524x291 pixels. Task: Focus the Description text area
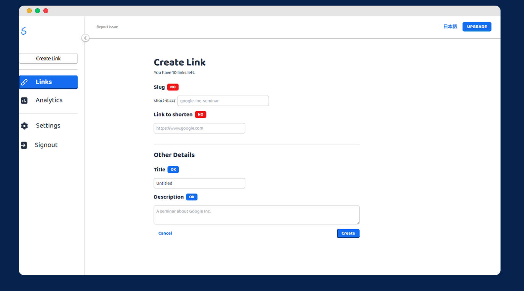pos(256,215)
